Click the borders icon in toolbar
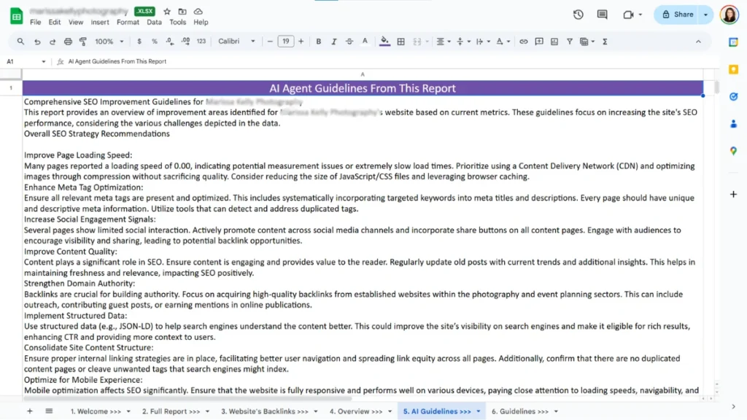The height and width of the screenshot is (420, 747). click(400, 42)
